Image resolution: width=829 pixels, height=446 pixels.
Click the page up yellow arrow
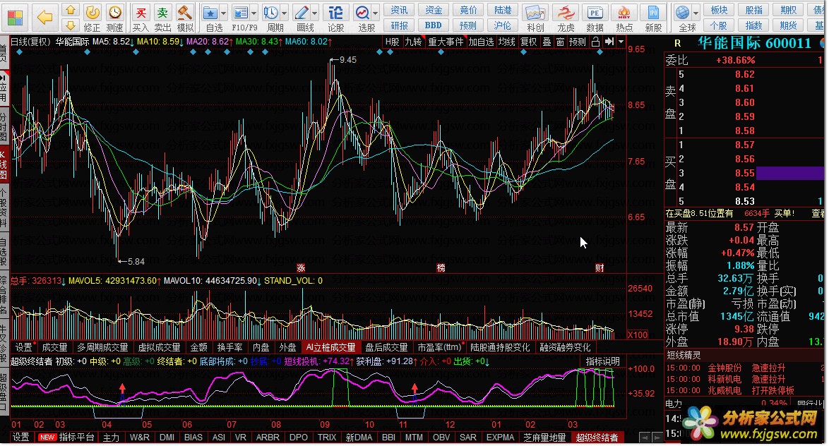coord(71,10)
